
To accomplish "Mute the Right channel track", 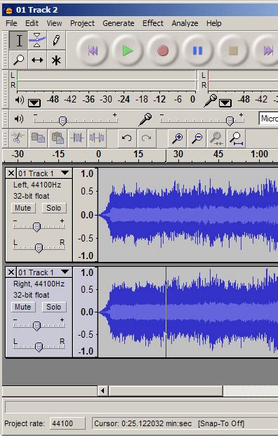I will pyautogui.click(x=23, y=307).
